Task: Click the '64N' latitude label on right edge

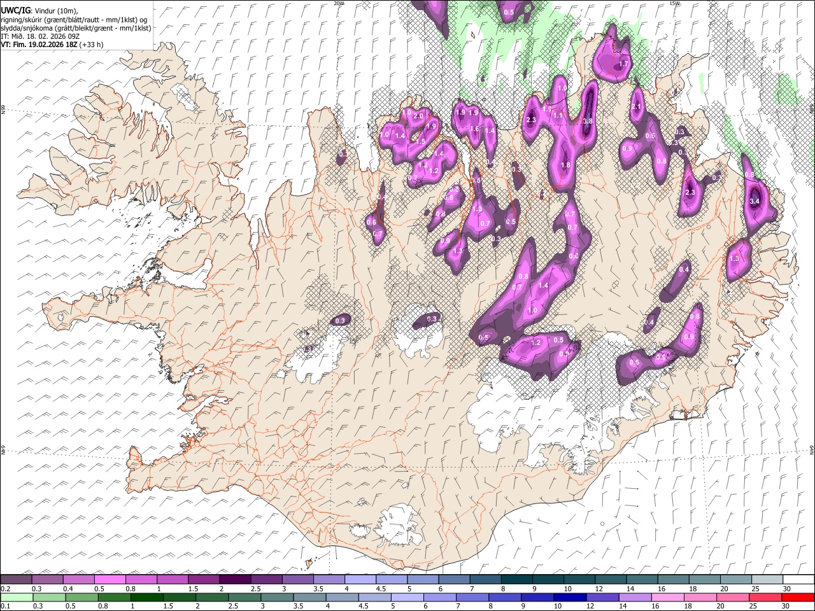Action: [812, 451]
